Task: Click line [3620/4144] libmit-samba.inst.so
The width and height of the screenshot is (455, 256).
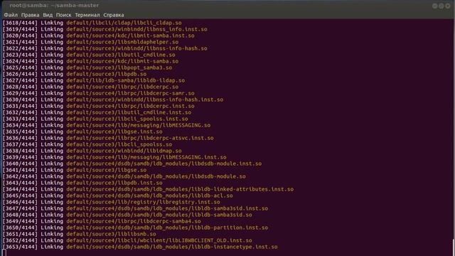Action: coord(98,36)
